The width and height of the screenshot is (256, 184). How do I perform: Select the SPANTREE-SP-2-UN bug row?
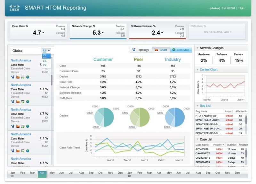[x=220, y=129]
